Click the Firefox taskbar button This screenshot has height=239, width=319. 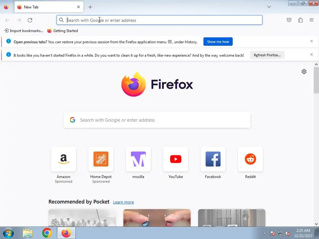tap(66, 233)
